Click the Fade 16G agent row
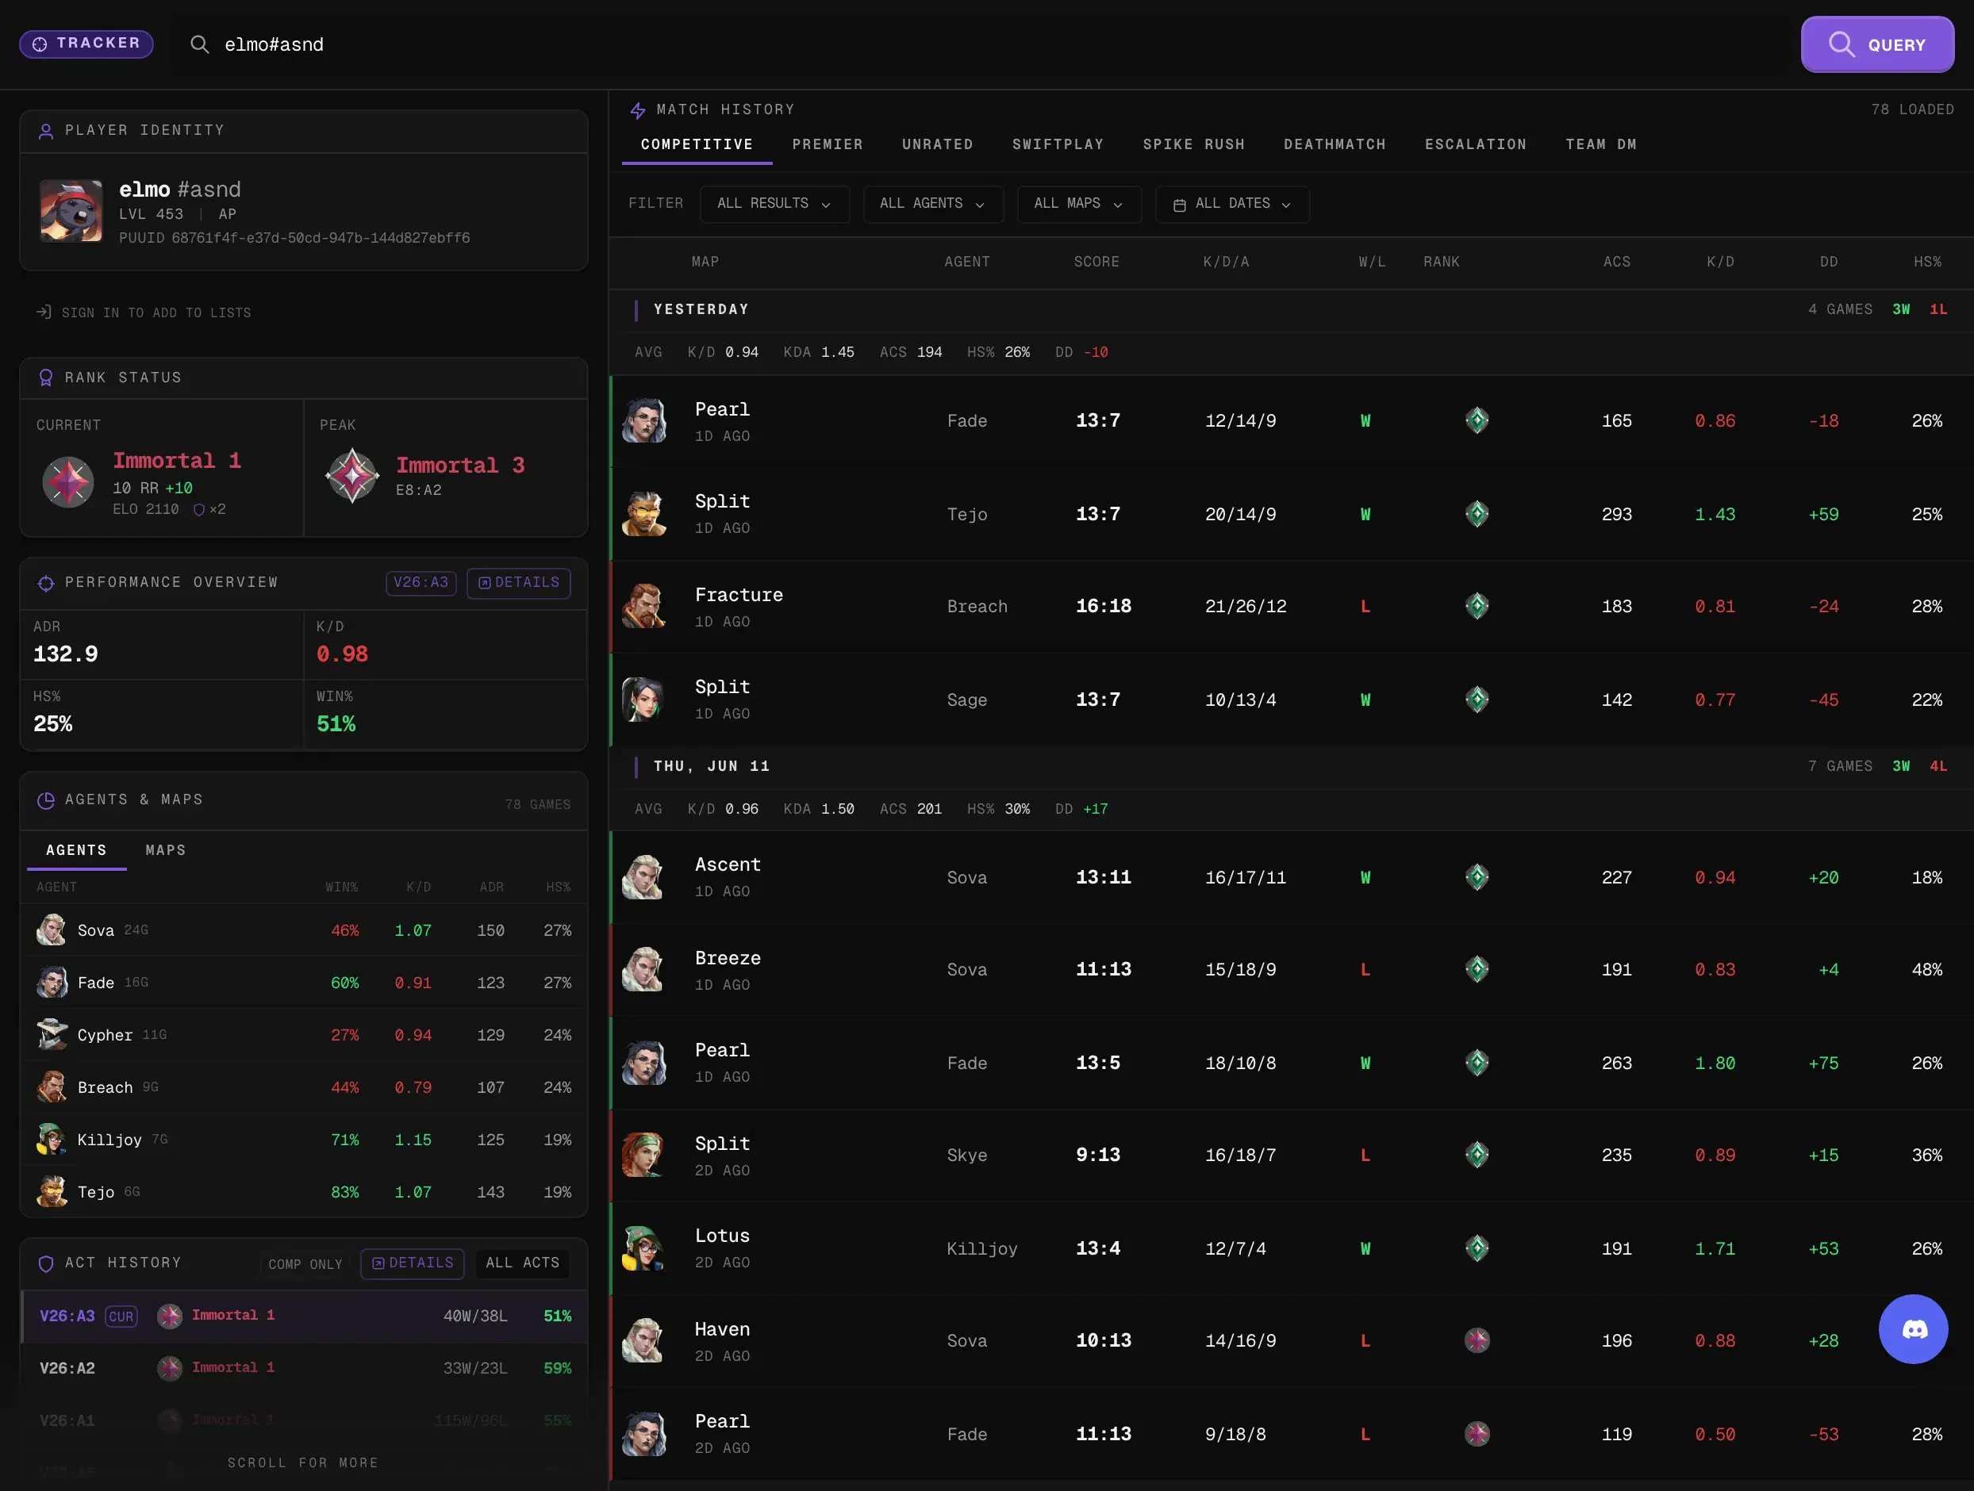The image size is (1974, 1491). [x=303, y=983]
